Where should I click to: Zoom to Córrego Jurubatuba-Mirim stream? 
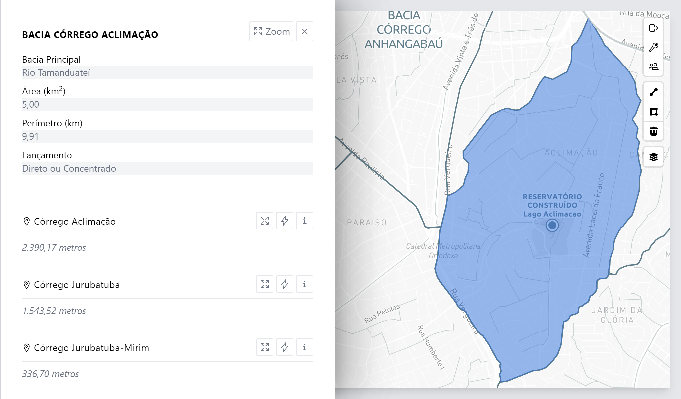pos(265,347)
